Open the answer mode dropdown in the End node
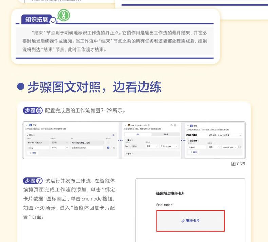 coord(224,135)
